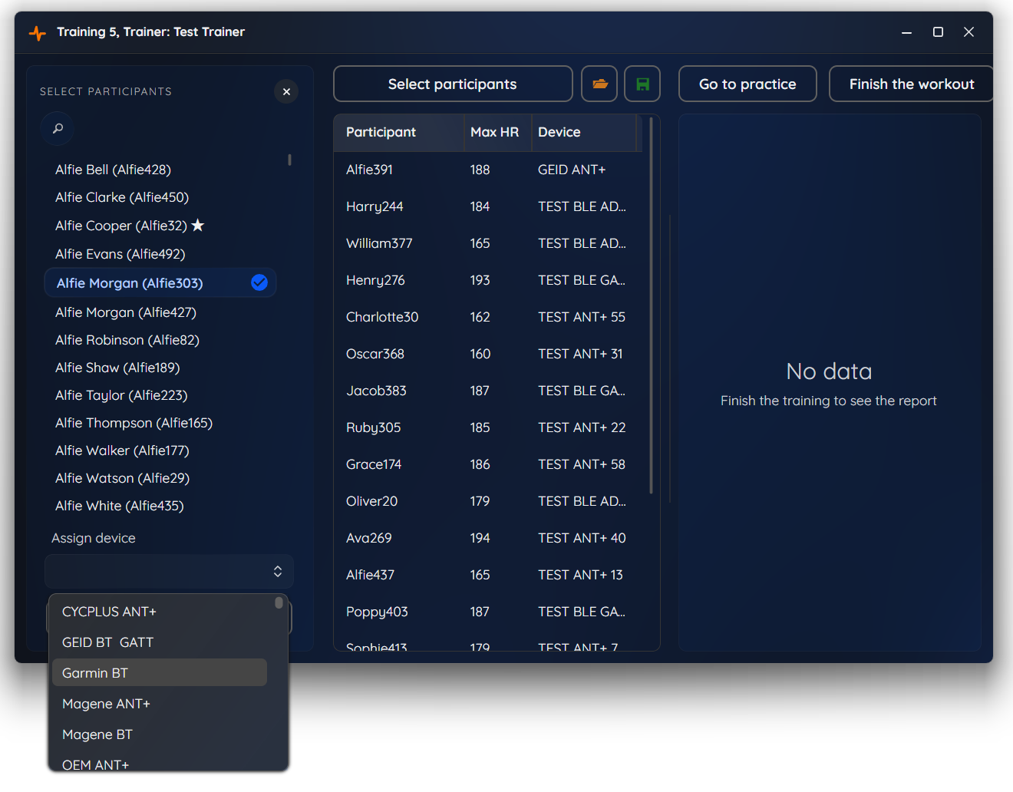Select Alfie White (Alfie435)
The height and width of the screenshot is (792, 1013).
161,506
